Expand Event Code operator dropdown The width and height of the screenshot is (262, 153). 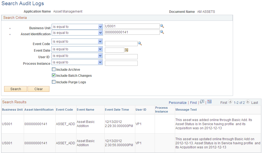[77, 42]
